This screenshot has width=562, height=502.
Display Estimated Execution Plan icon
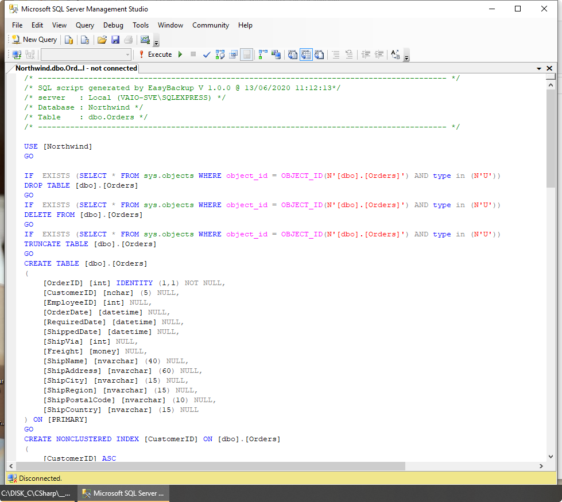coord(220,55)
